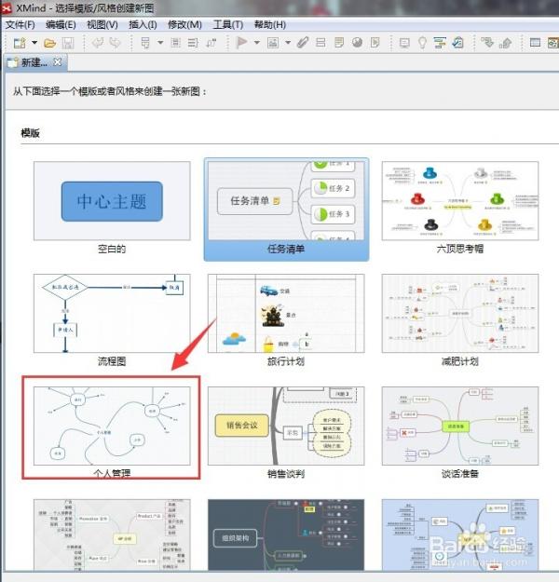Click the Attachment paperclip icon

point(303,43)
